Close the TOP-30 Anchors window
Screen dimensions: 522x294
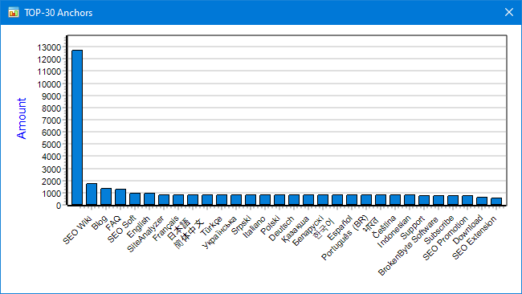(508, 12)
